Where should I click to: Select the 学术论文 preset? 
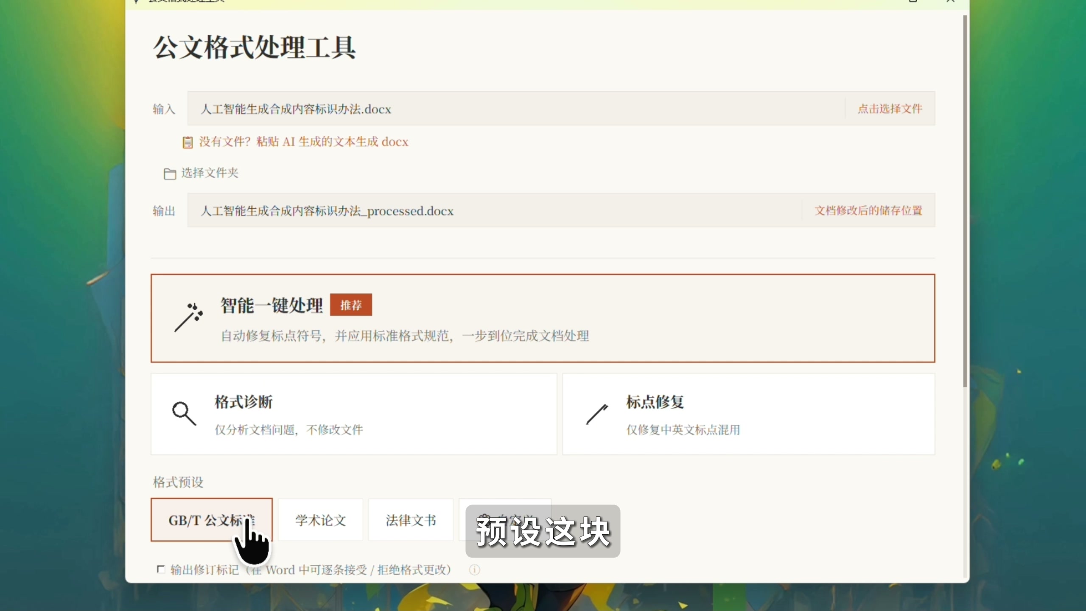pyautogui.click(x=321, y=520)
